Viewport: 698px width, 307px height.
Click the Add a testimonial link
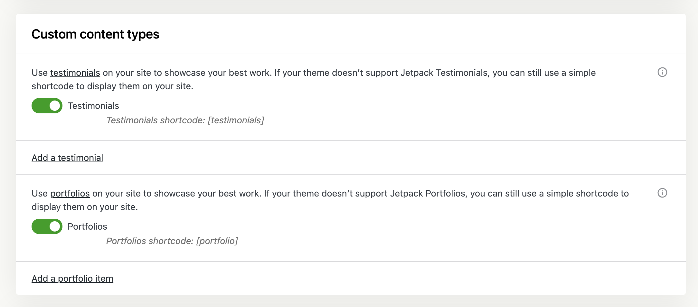click(x=67, y=158)
